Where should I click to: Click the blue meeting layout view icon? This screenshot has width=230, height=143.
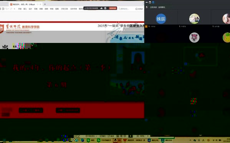pyautogui.click(x=153, y=2)
